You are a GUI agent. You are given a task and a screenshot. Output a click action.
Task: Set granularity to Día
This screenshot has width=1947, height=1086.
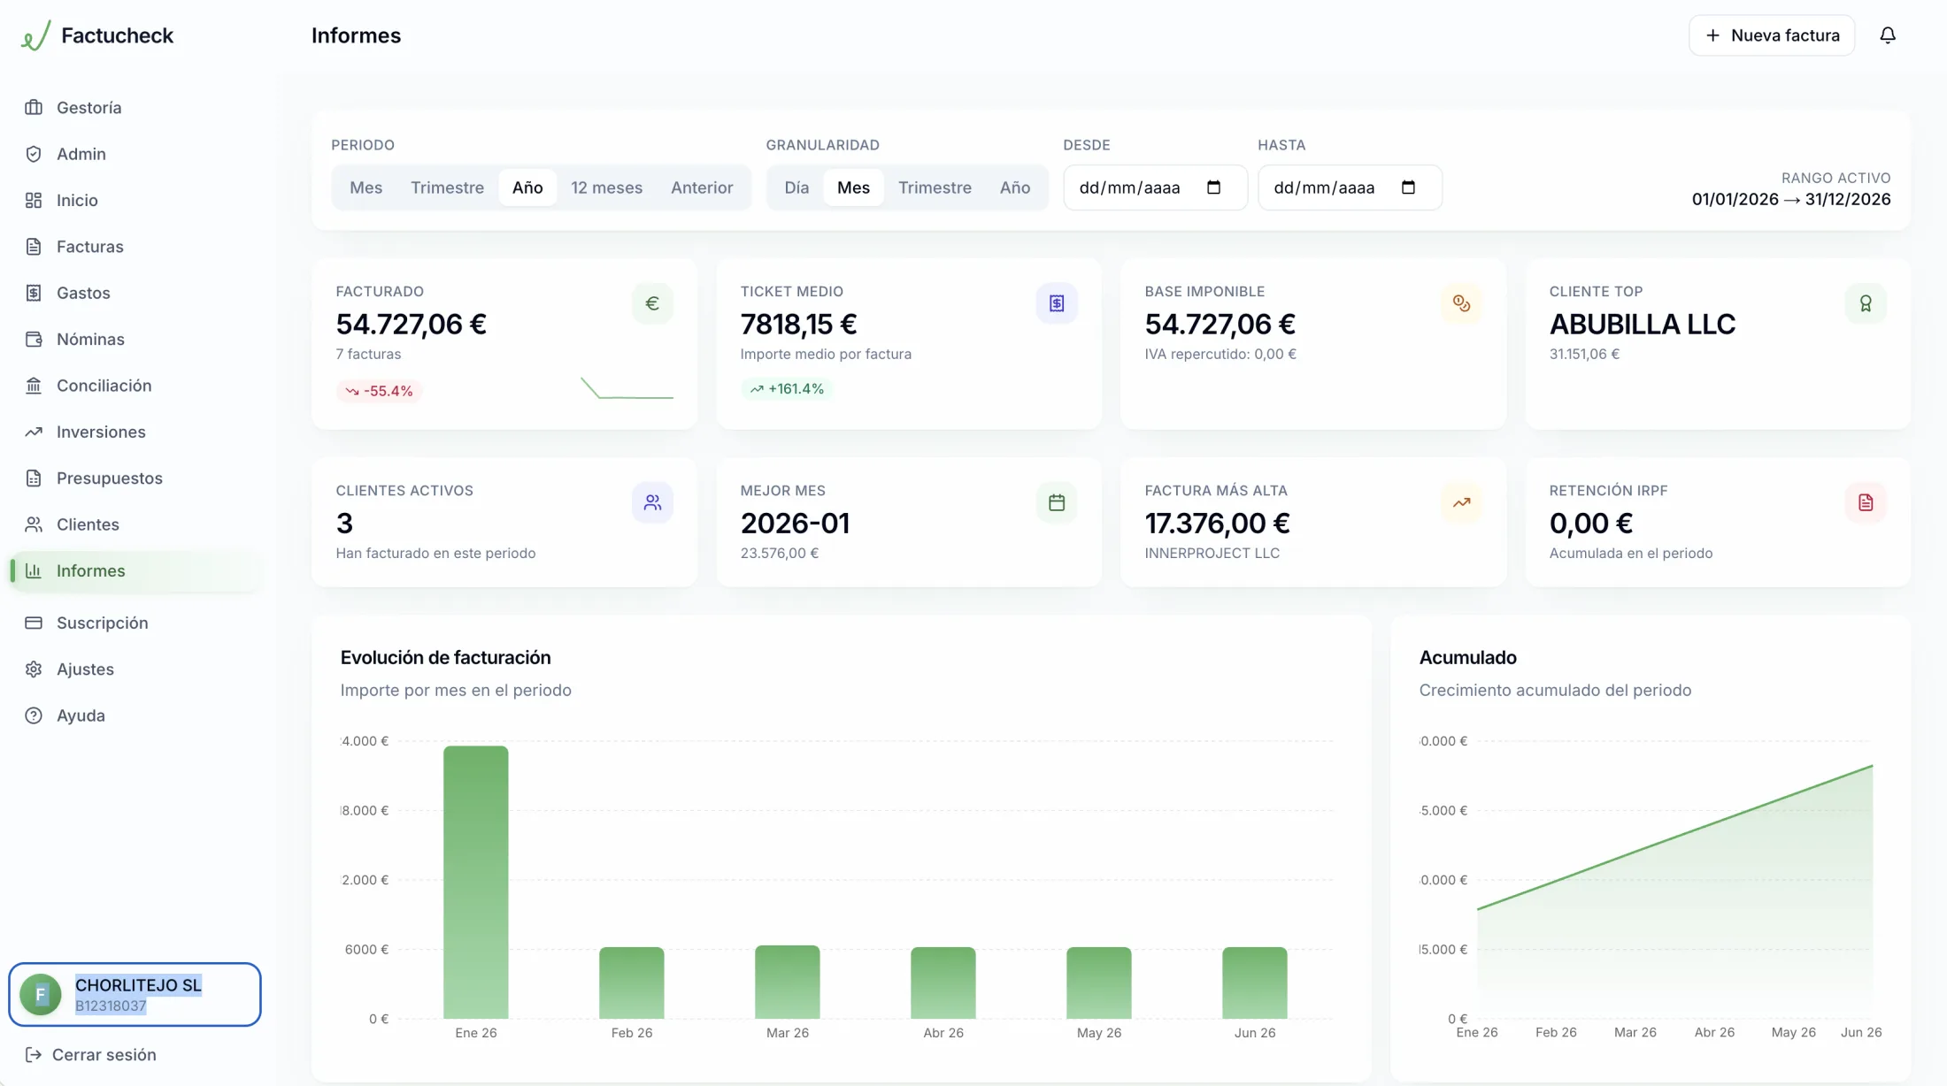[796, 187]
